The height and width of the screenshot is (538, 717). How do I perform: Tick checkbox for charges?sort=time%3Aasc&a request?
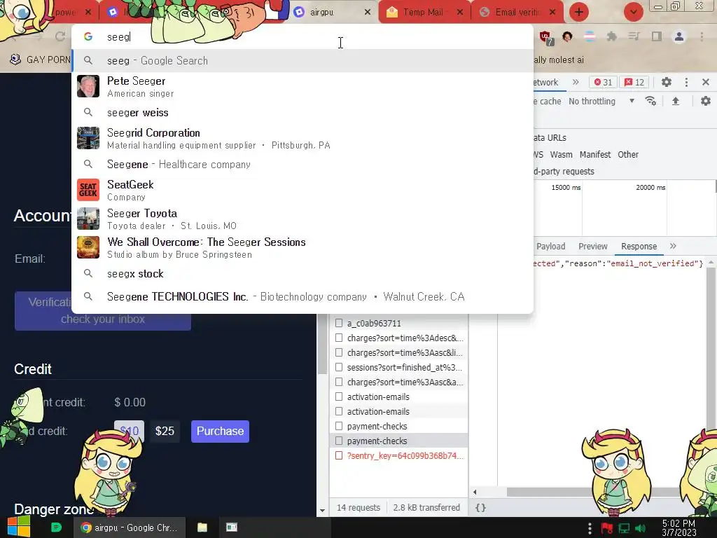pos(339,382)
